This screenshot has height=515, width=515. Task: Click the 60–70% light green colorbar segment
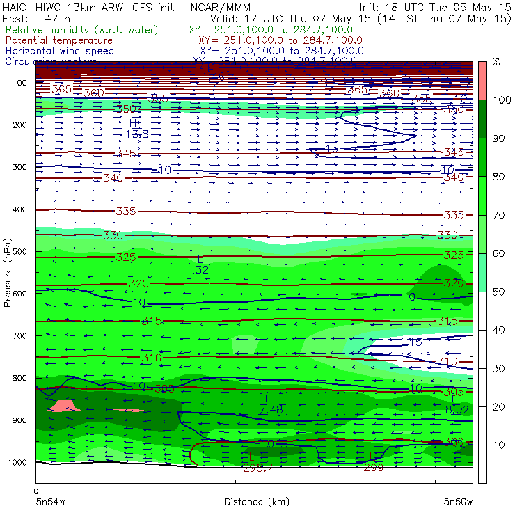tap(482, 234)
